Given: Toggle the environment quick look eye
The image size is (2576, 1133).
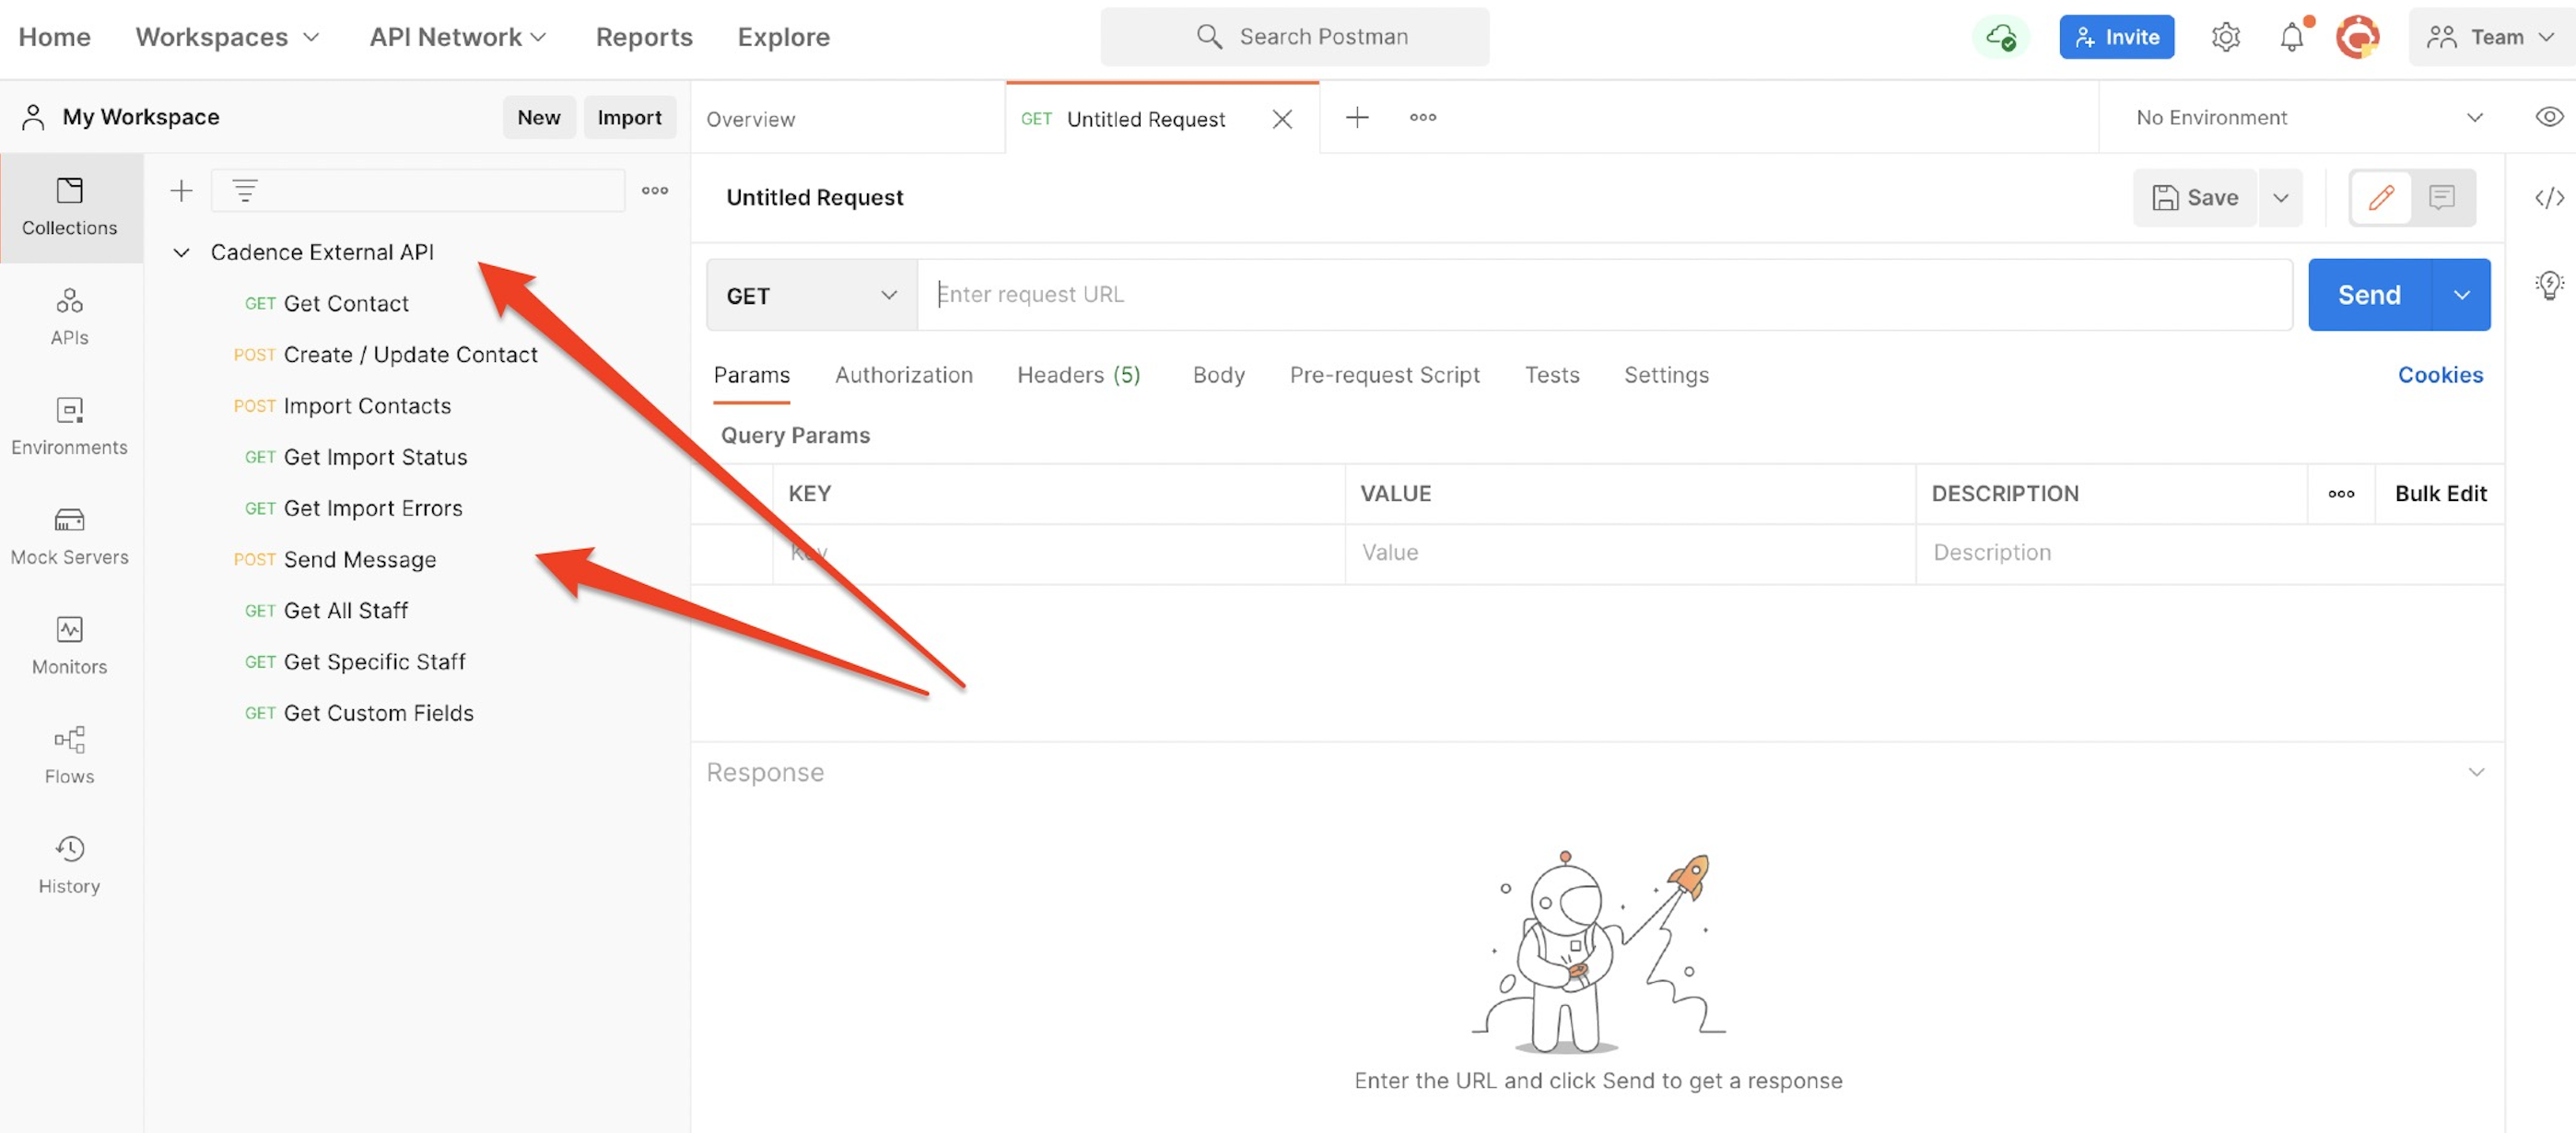Looking at the screenshot, I should pos(2548,117).
